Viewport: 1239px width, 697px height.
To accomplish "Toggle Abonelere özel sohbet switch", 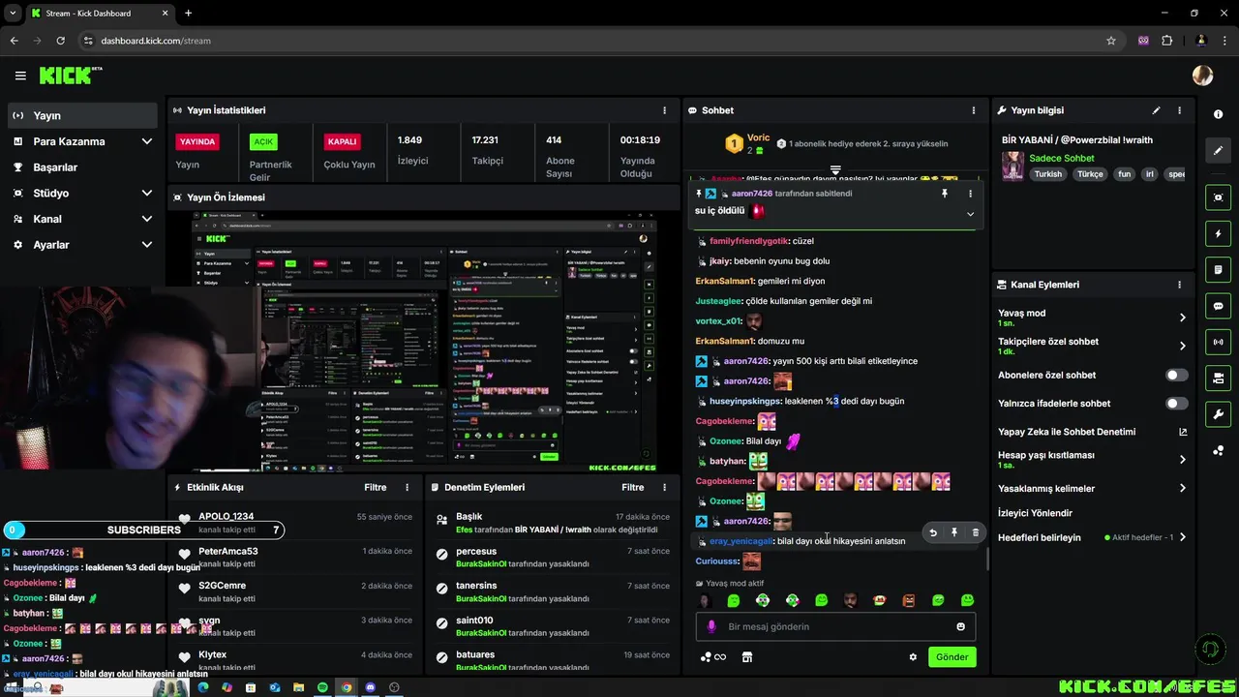I will pos(1176,375).
